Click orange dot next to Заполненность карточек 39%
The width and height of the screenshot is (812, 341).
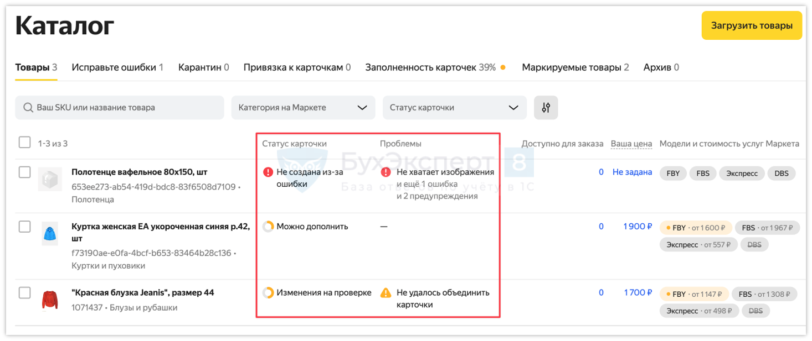tap(503, 67)
